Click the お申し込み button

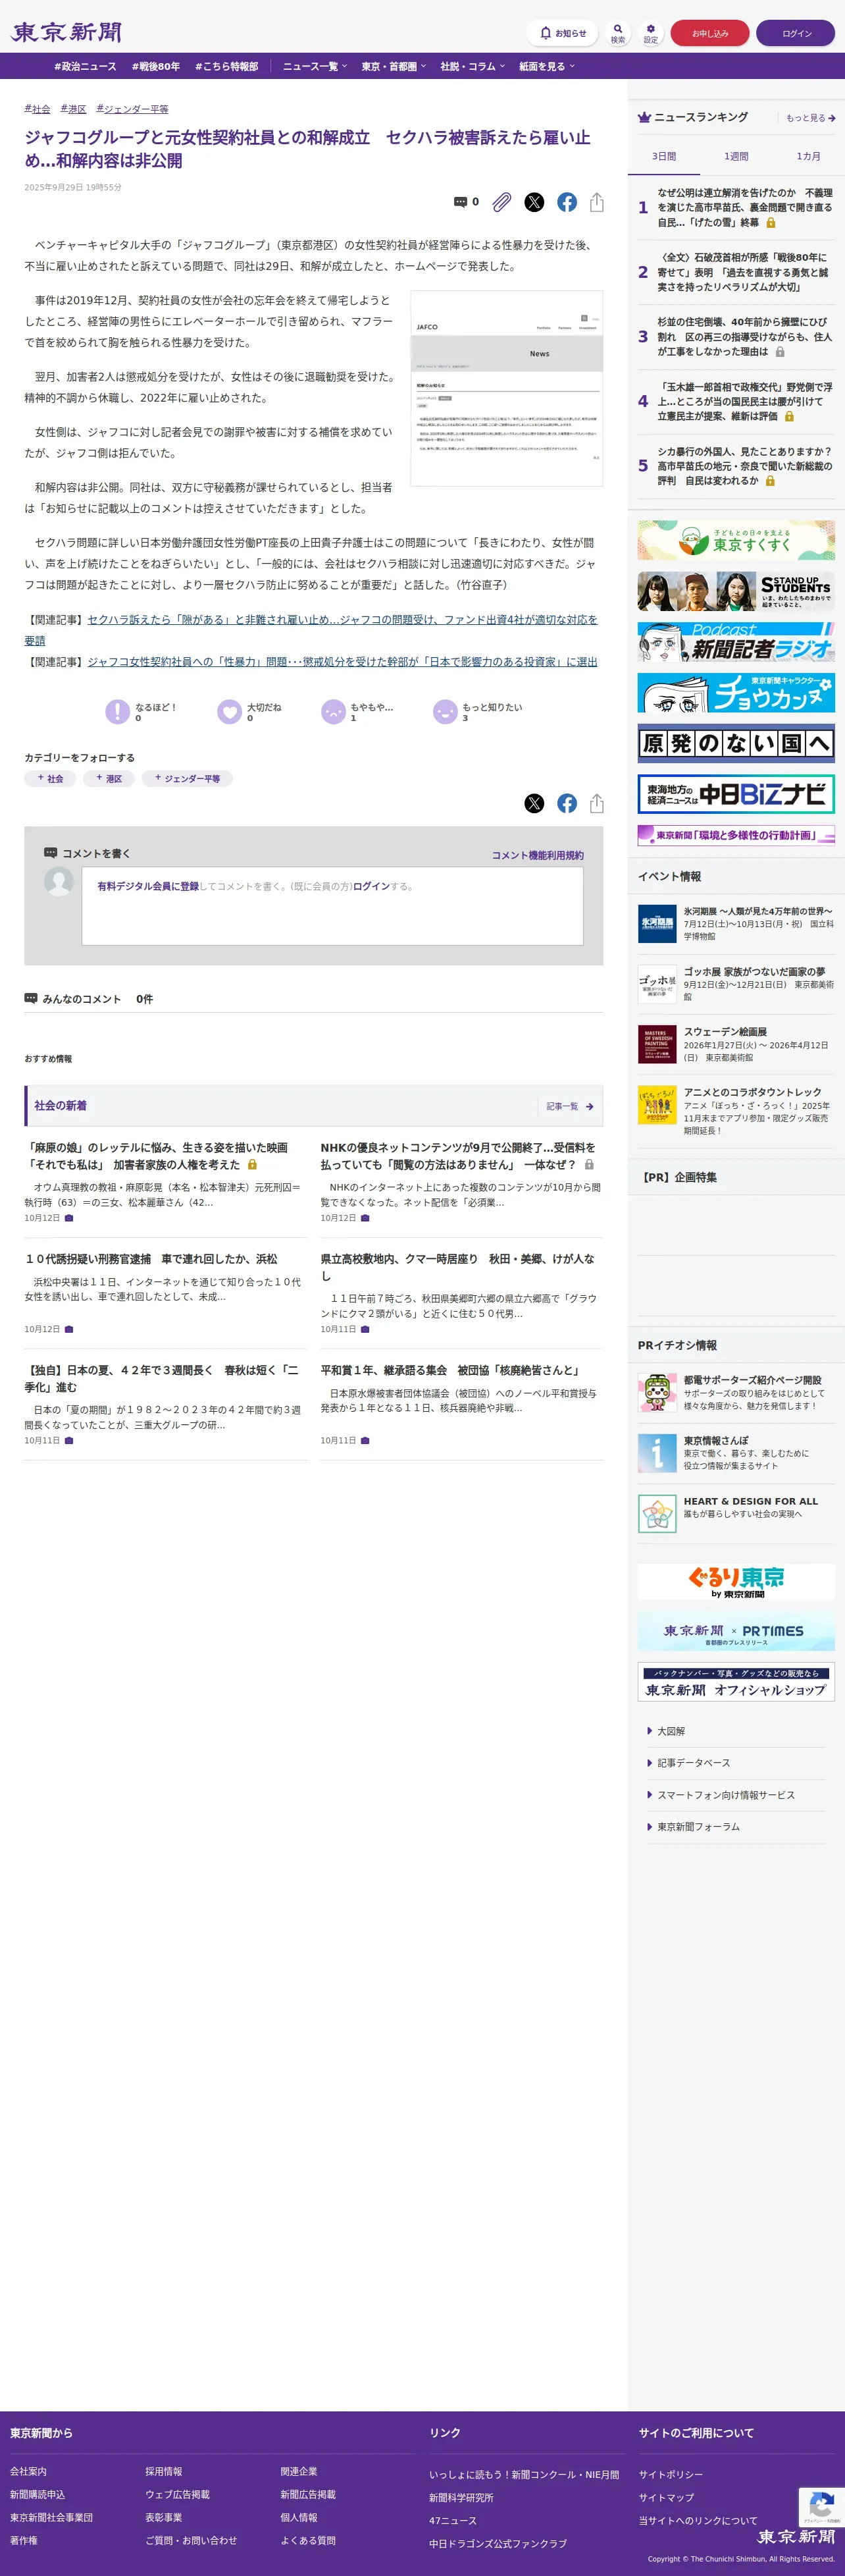[x=710, y=33]
